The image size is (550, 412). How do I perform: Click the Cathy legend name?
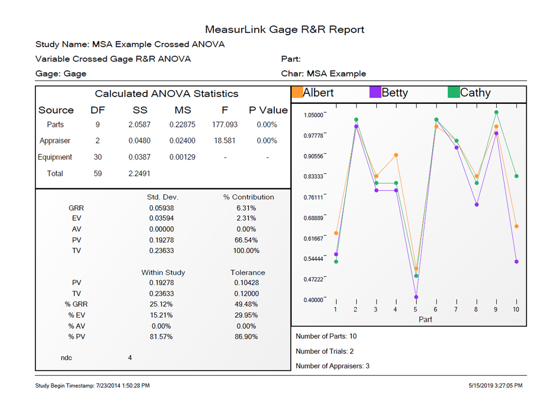coord(475,93)
